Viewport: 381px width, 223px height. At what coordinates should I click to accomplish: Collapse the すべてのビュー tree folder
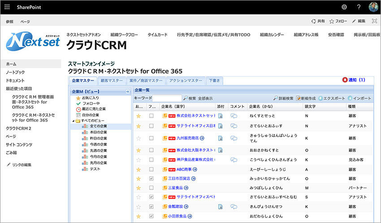(74, 121)
